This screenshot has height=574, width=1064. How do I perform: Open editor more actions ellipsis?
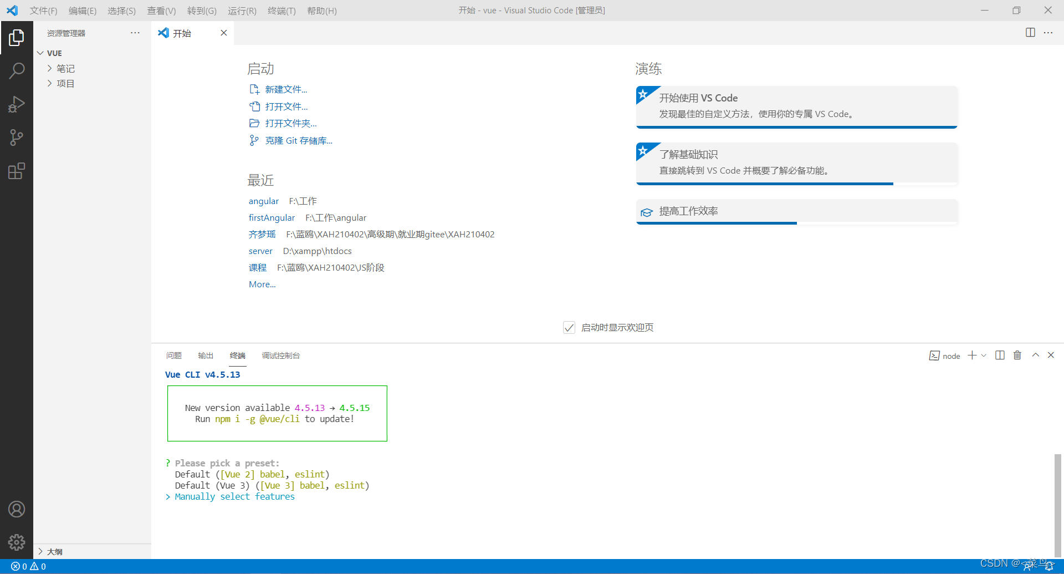click(1048, 33)
